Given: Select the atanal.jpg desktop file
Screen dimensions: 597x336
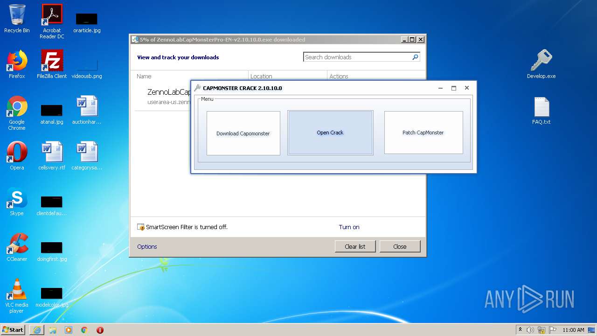Looking at the screenshot, I should (x=52, y=114).
